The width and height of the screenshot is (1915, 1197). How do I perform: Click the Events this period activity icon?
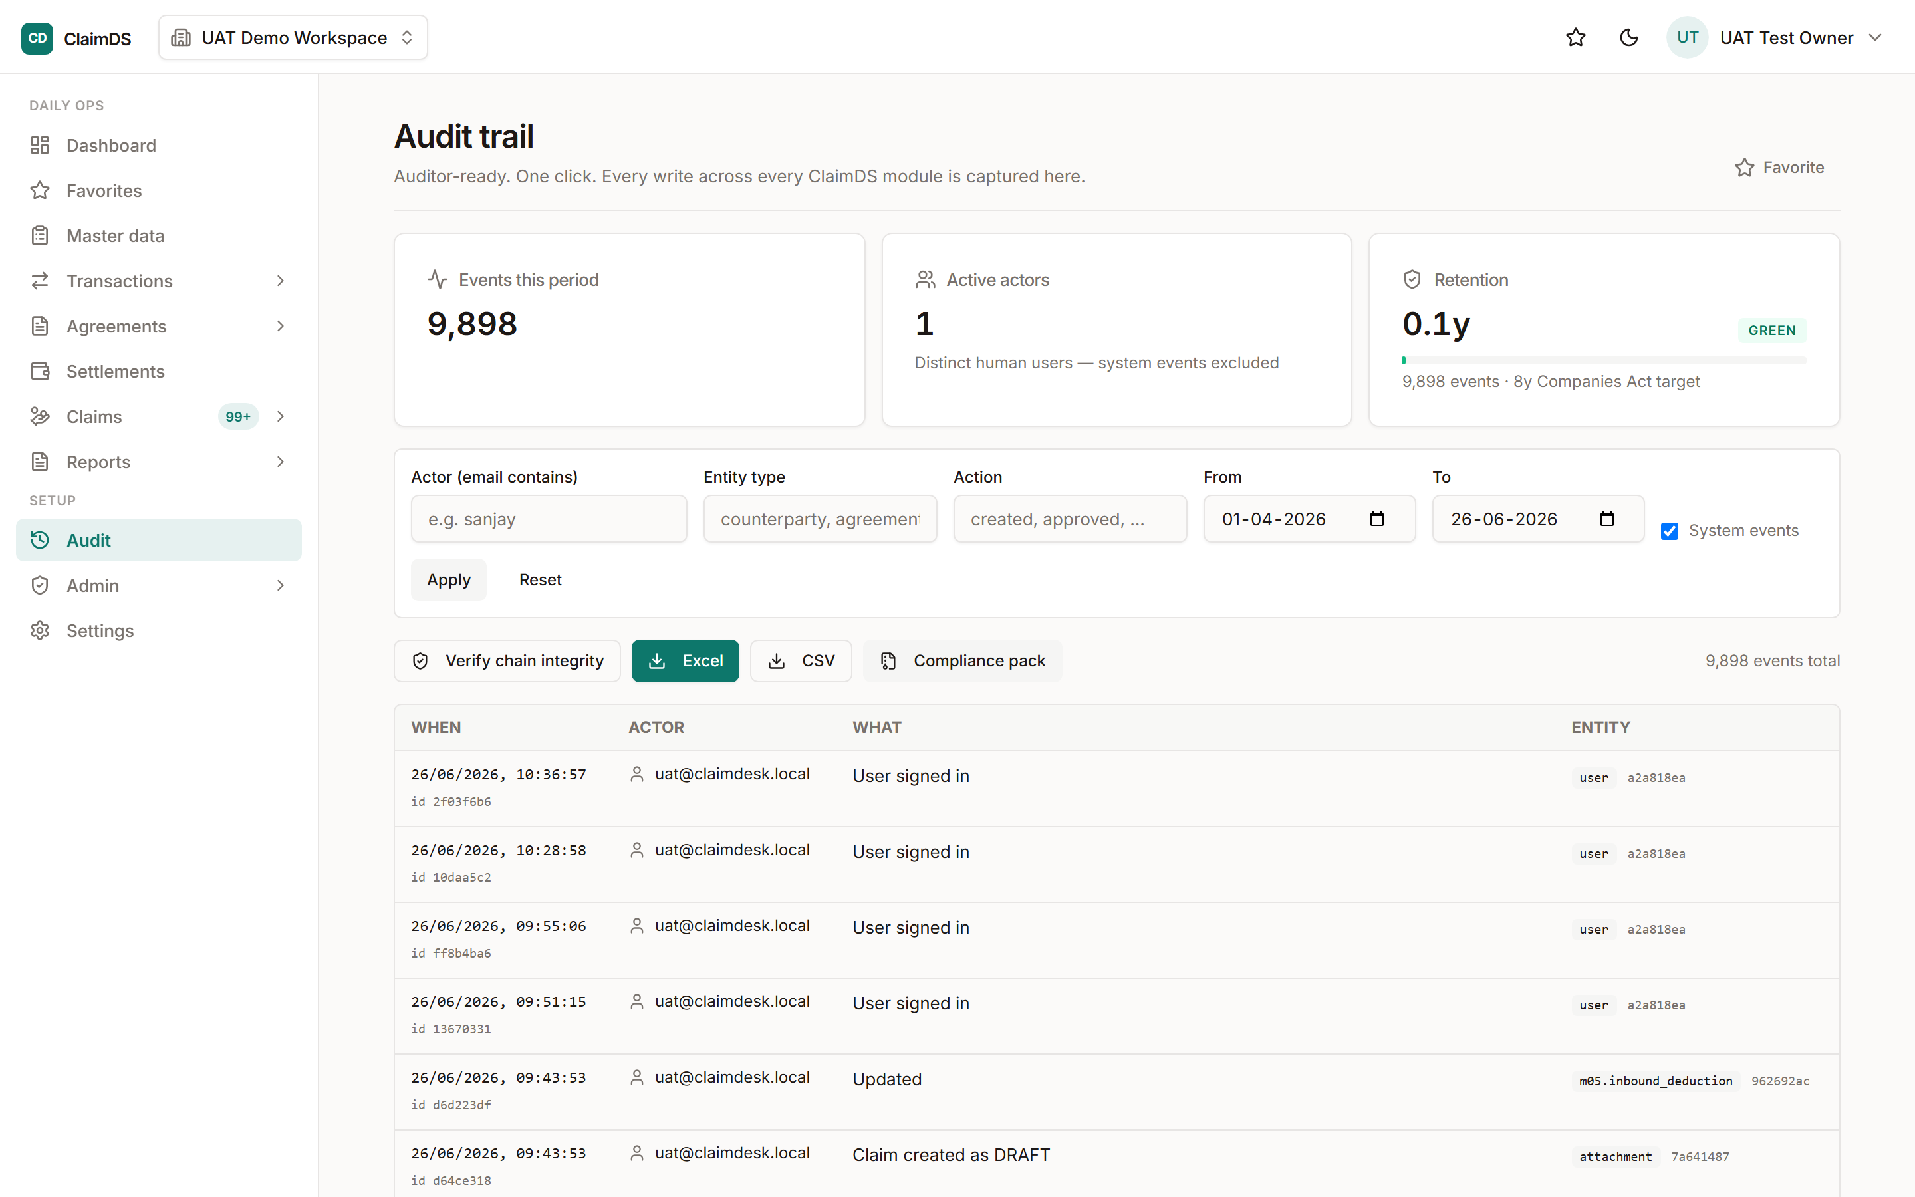click(438, 279)
